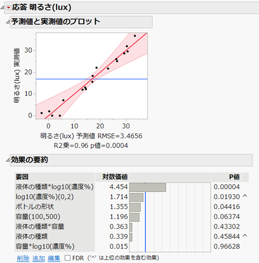
Task: Click the 編集 link
Action: tap(54, 258)
